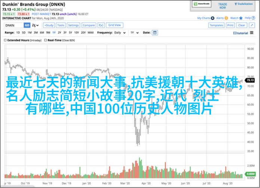Click the POST-MARKET label
The image size is (260, 188).
point(41,14)
